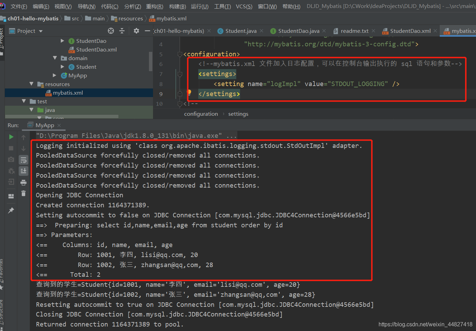The width and height of the screenshot is (476, 331).
Task: Click the collapse all icon in Project panel
Action: (122, 31)
